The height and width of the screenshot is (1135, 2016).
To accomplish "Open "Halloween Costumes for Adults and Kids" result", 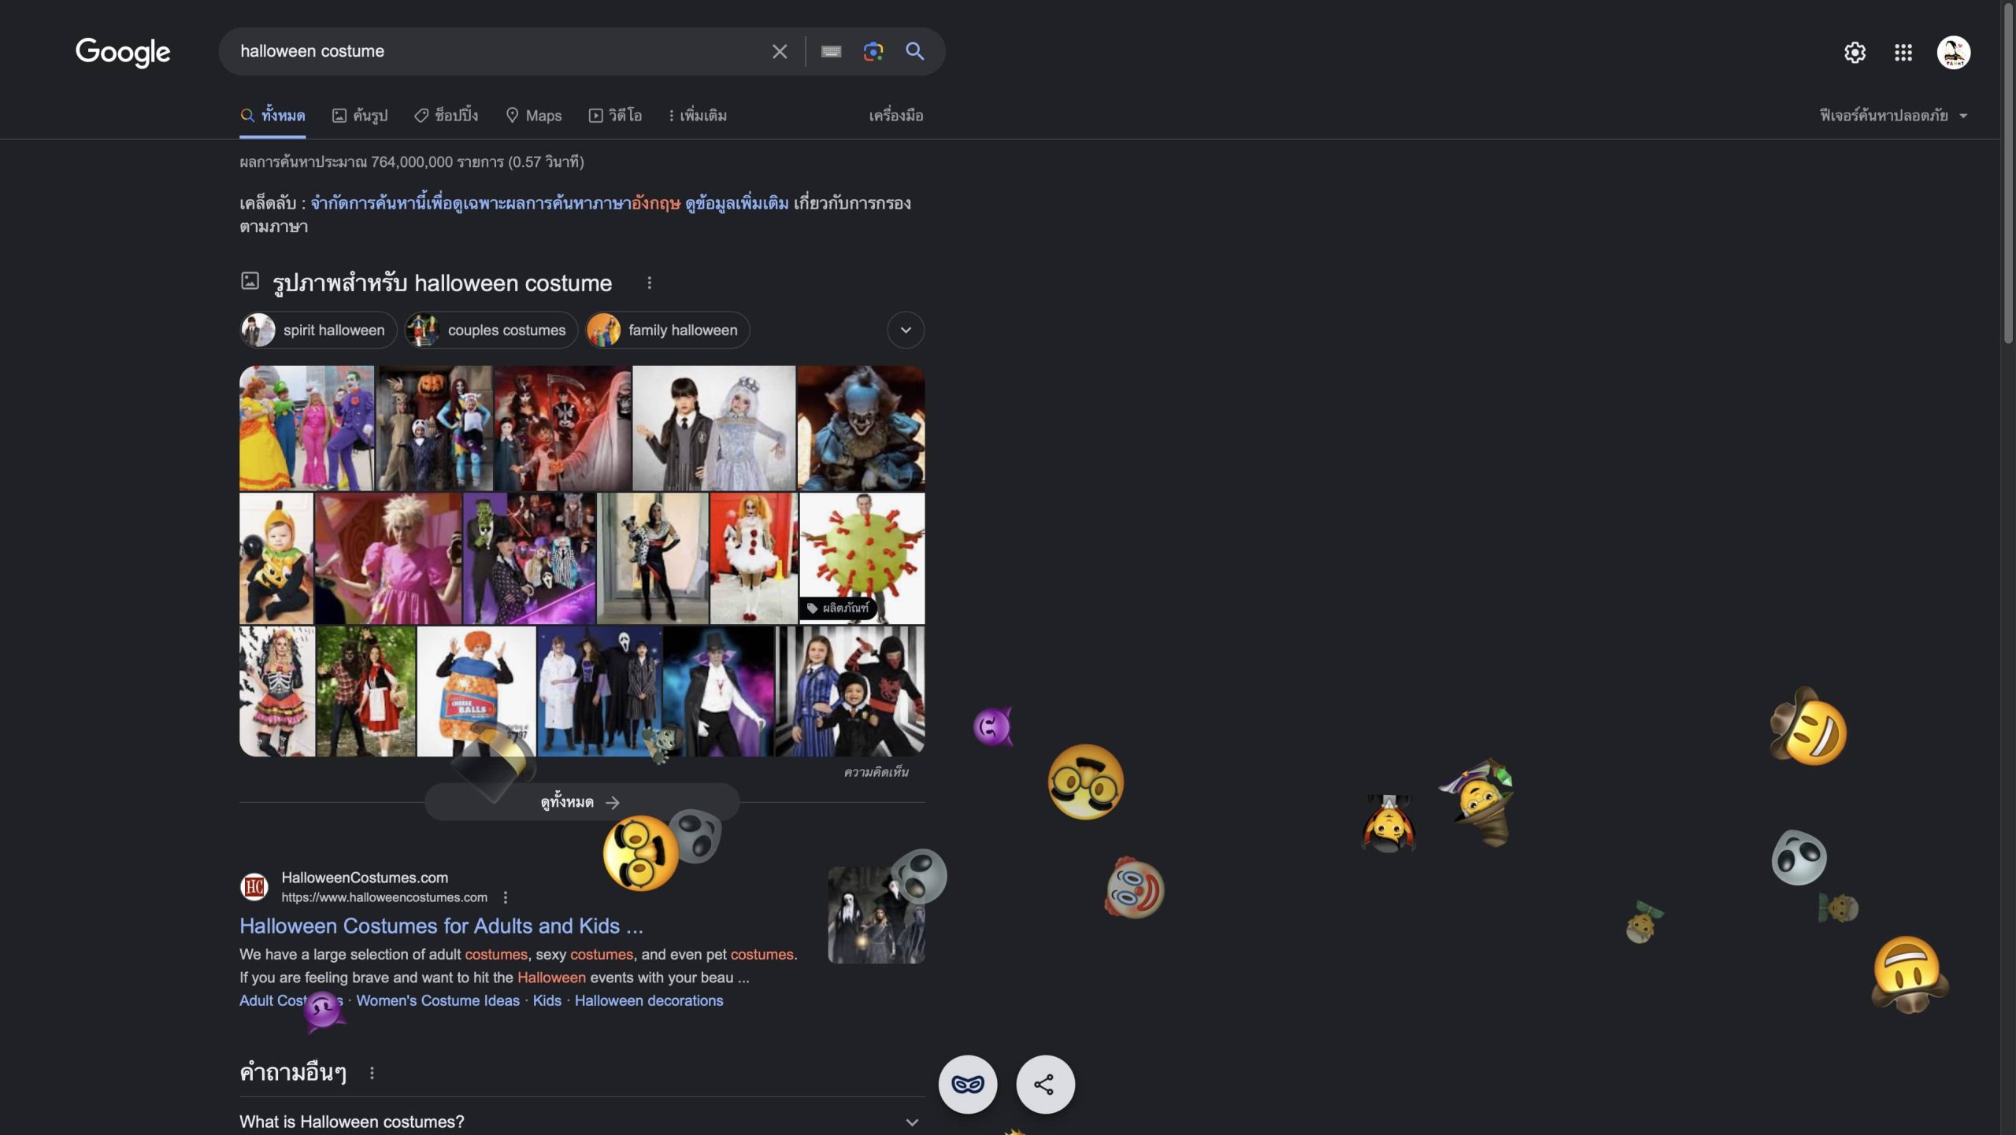I will tap(441, 926).
